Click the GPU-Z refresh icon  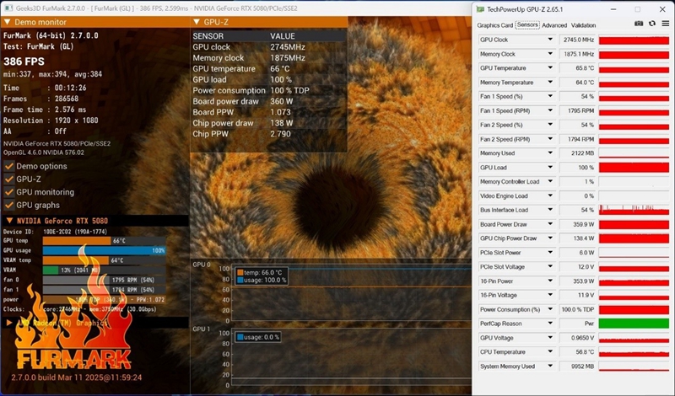pyautogui.click(x=652, y=24)
